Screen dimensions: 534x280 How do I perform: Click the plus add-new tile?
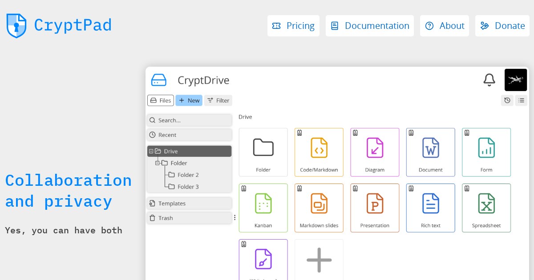[x=319, y=260]
